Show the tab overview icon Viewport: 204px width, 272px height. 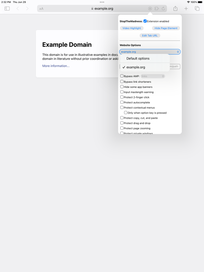click(197, 8)
